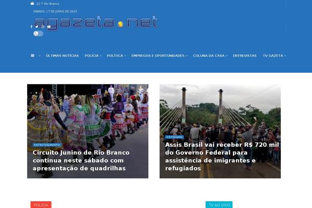
Task: Expand the Empregos e Oportunidades chevron
Action: pos(187,56)
